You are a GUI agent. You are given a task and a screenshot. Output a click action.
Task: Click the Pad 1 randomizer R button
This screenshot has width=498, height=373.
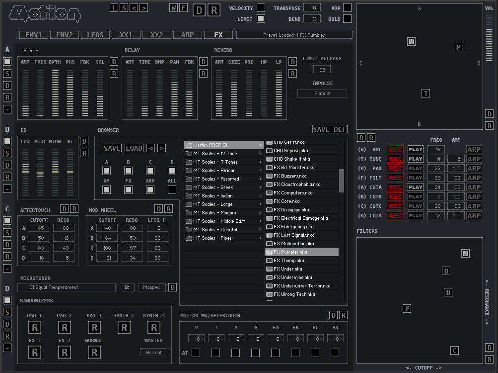[x=35, y=327]
